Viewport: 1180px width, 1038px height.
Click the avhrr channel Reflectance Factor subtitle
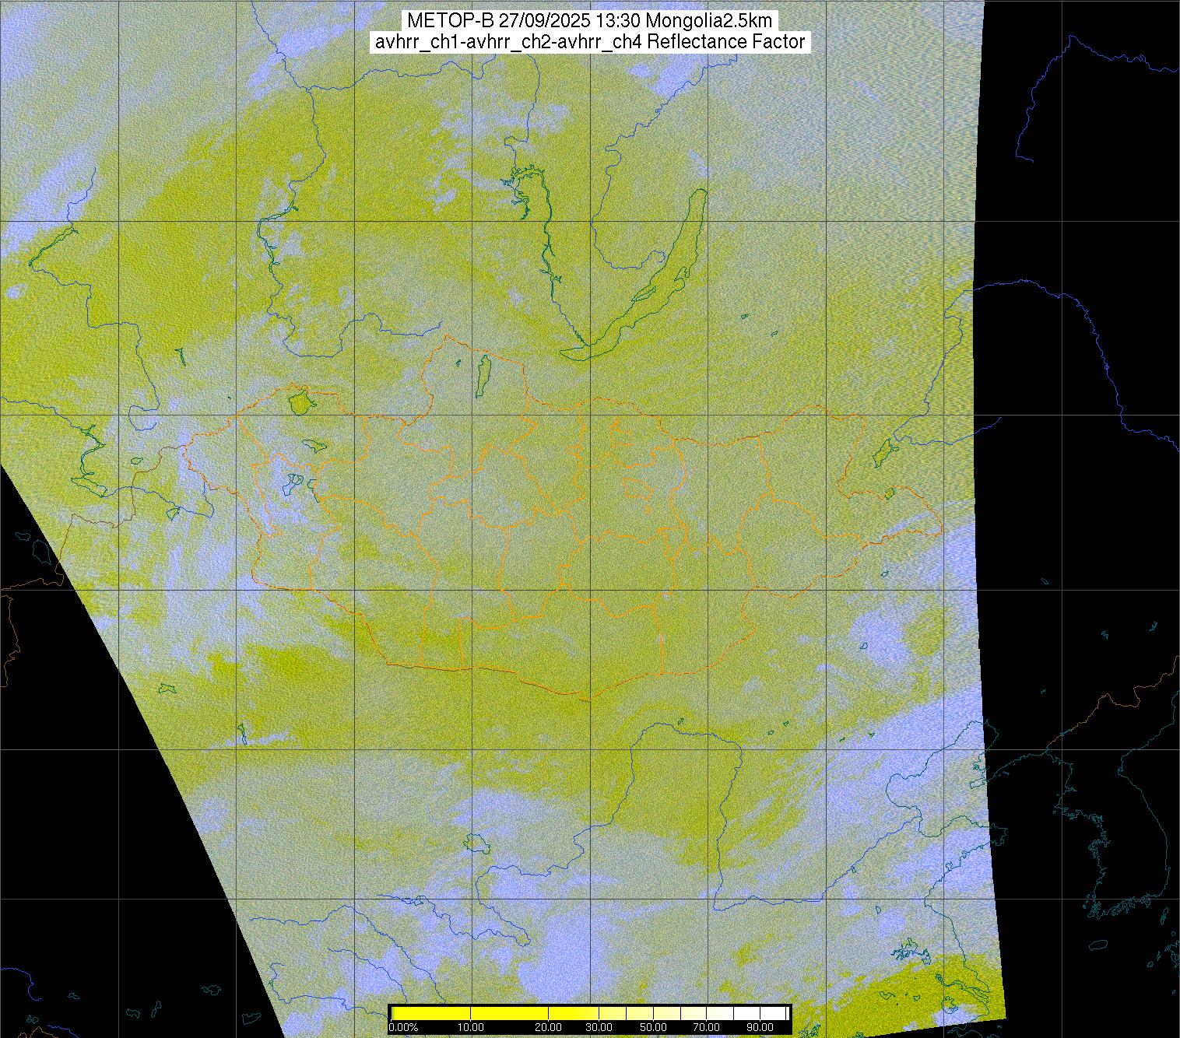589,42
